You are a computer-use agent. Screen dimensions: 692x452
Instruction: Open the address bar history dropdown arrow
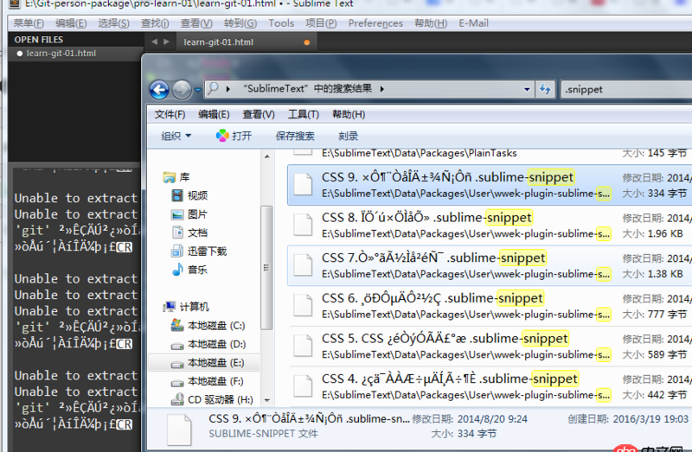coord(527,90)
